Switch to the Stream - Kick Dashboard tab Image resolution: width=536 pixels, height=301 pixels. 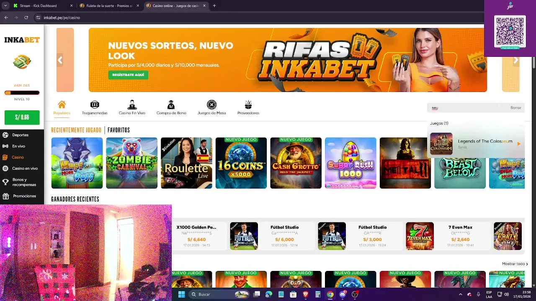[42, 6]
